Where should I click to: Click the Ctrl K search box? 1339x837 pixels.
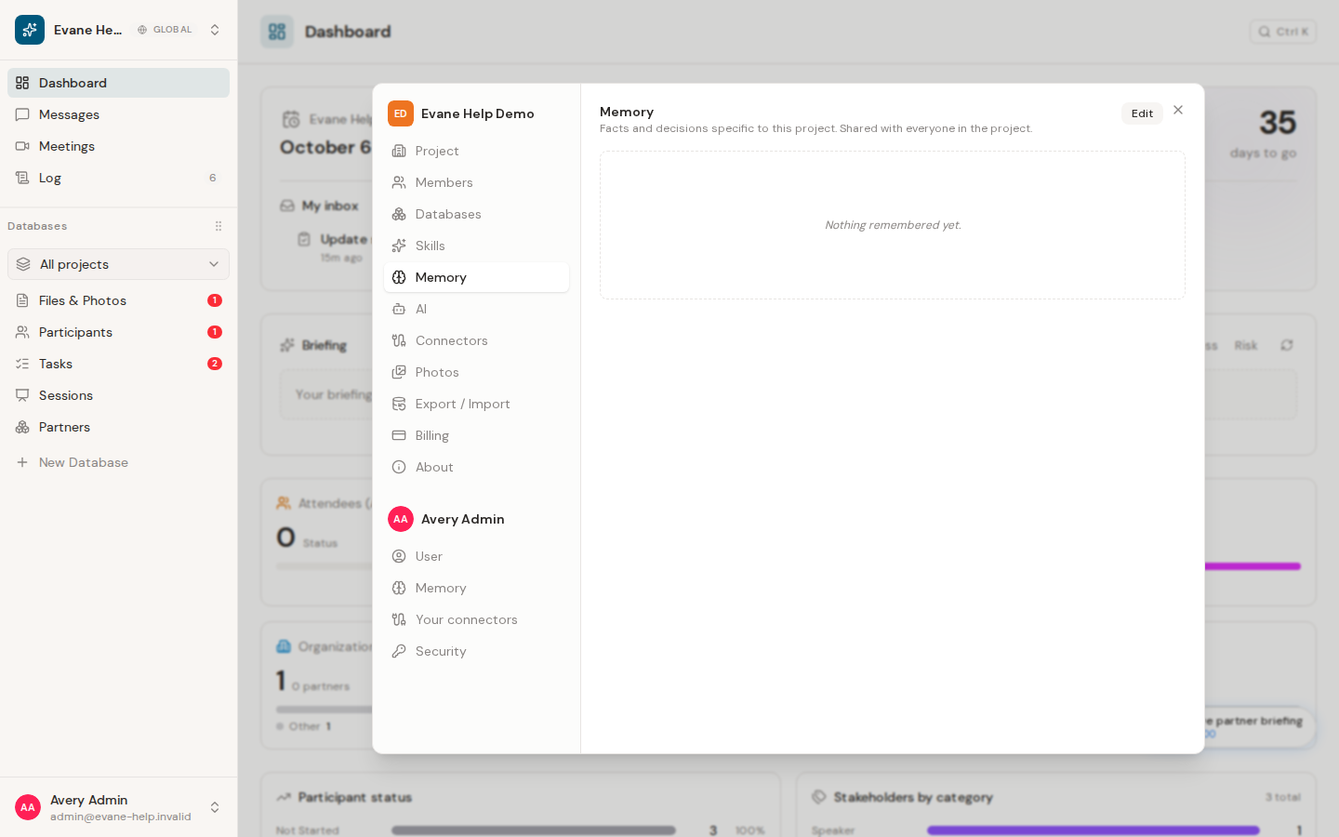pos(1282,32)
